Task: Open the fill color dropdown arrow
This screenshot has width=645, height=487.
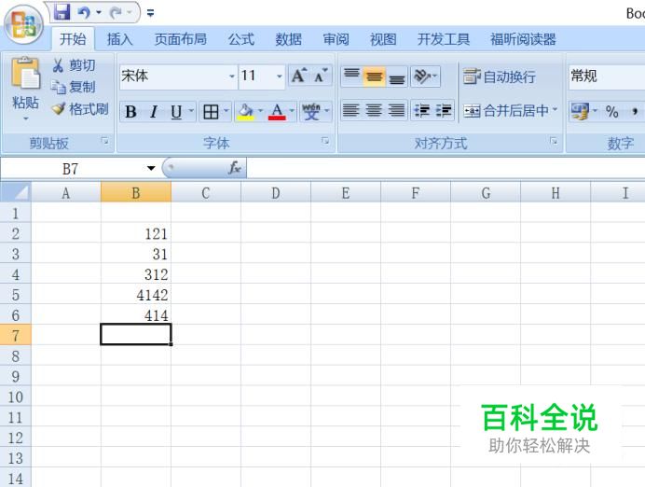Action: click(260, 111)
